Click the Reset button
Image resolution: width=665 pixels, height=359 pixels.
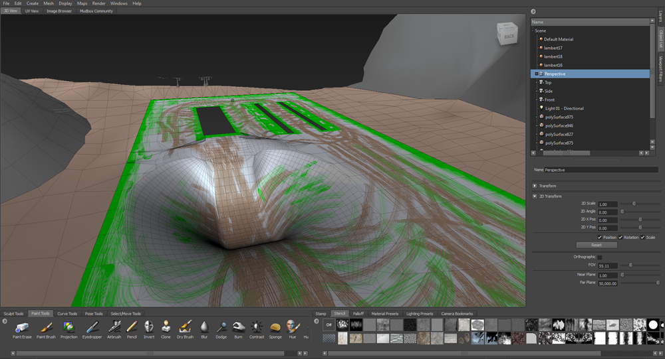point(597,245)
